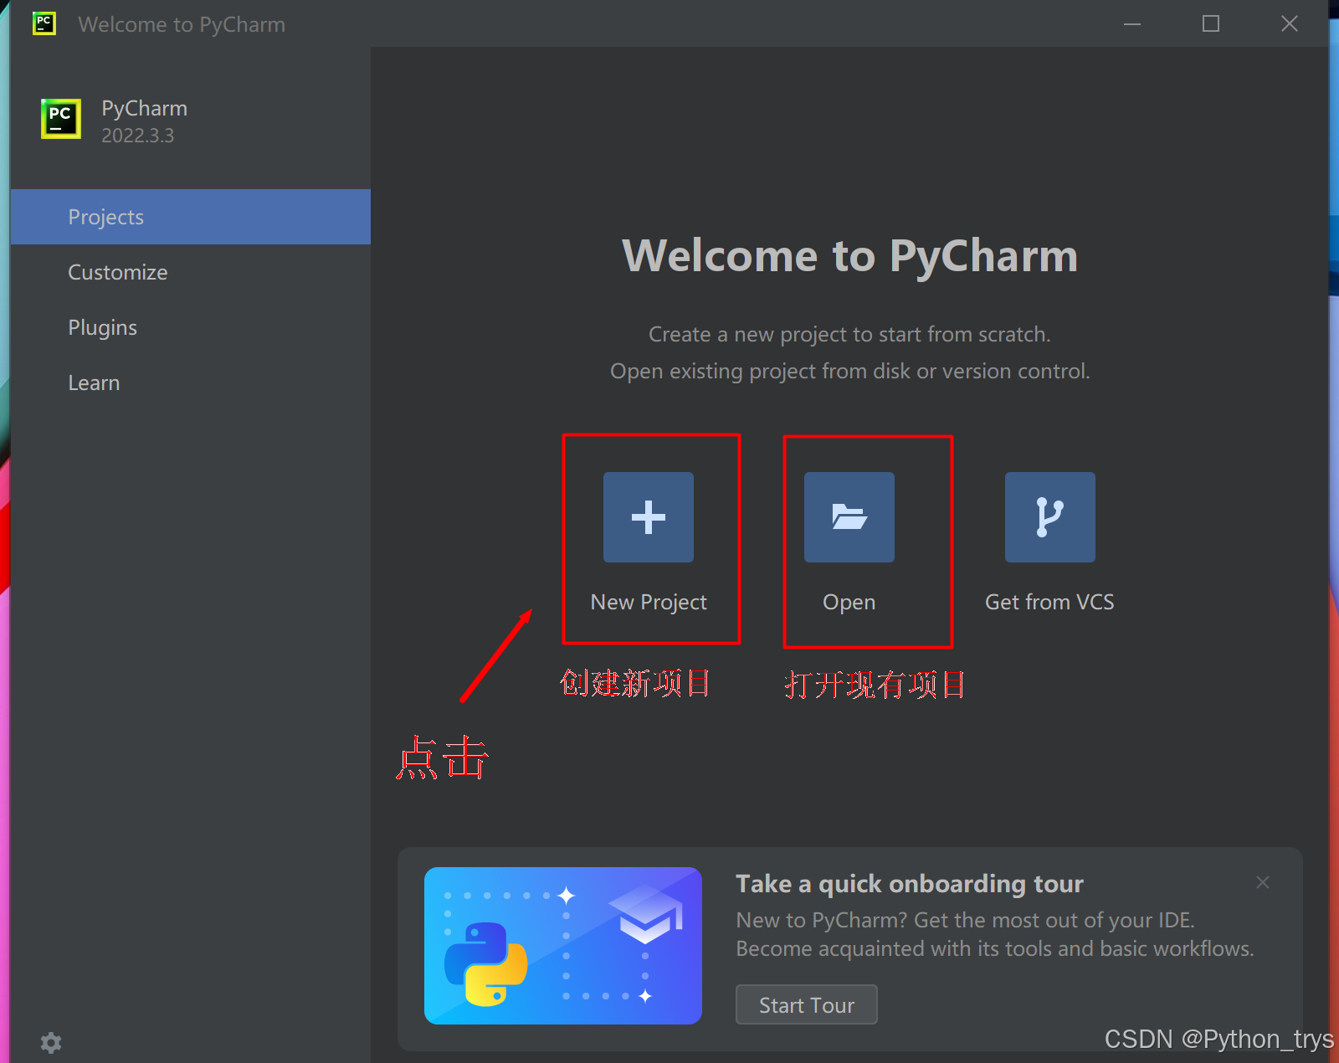The image size is (1339, 1063).
Task: Open the Plugins tab
Action: click(x=191, y=327)
